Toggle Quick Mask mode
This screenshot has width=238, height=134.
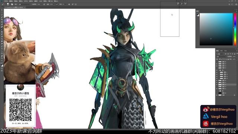coord(2,68)
